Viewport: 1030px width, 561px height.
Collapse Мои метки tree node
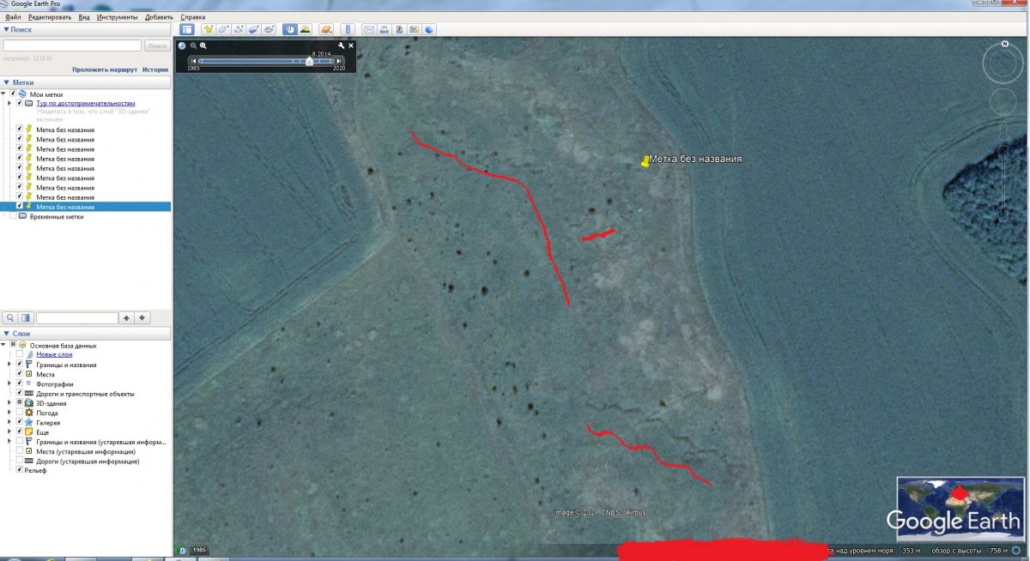point(3,94)
